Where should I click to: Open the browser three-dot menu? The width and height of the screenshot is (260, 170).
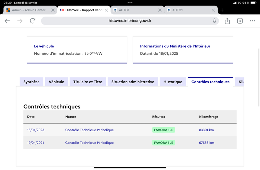(x=253, y=21)
